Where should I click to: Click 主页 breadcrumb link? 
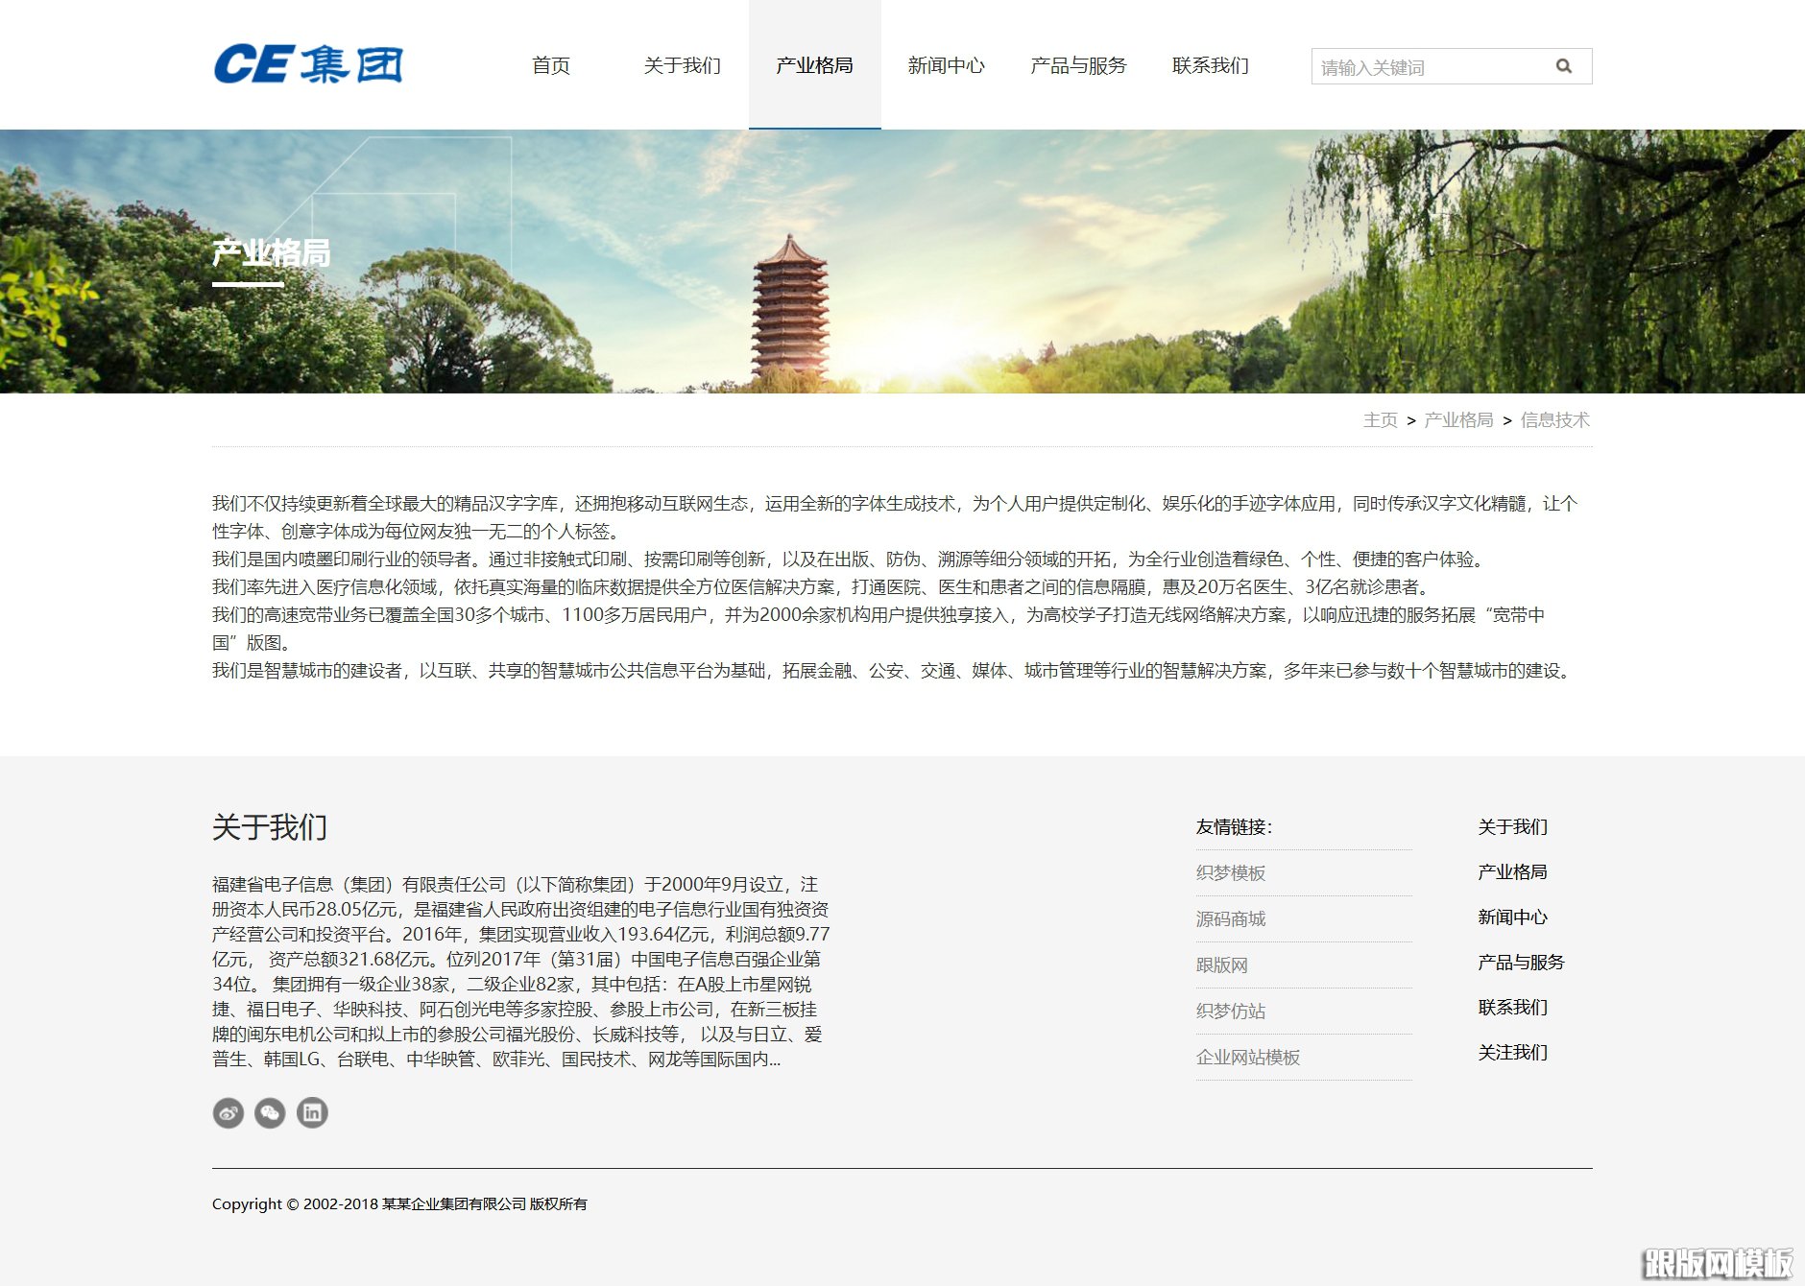[x=1381, y=420]
